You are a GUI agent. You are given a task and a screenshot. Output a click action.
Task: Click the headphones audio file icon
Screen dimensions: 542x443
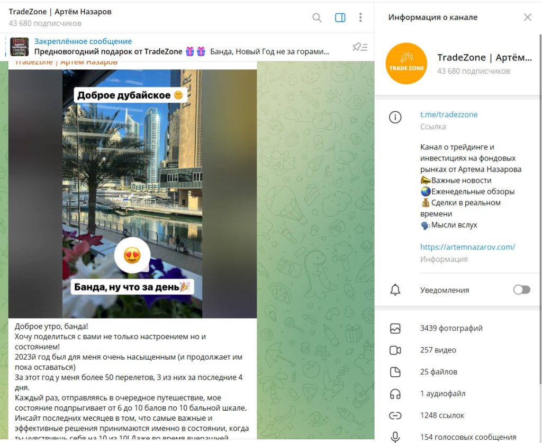395,394
